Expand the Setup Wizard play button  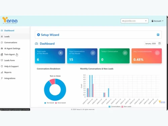(x=158, y=35)
